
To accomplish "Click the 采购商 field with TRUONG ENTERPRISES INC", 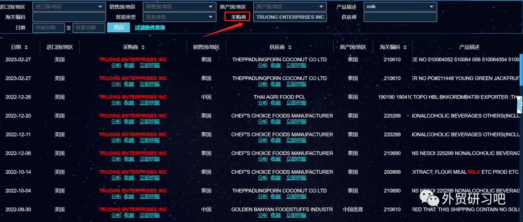I will [x=290, y=17].
